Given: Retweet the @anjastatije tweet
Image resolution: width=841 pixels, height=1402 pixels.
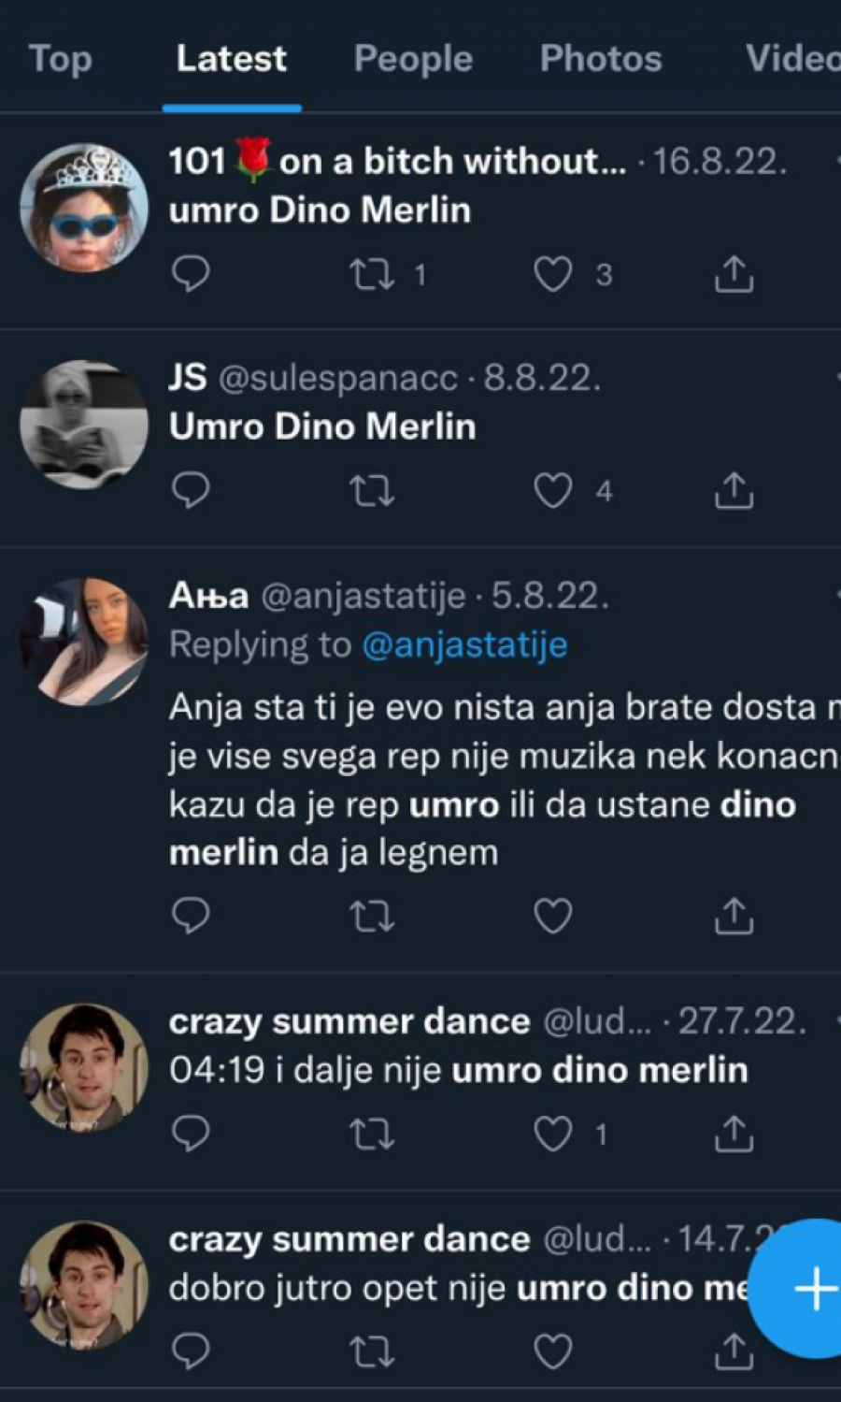Looking at the screenshot, I should [x=372, y=917].
